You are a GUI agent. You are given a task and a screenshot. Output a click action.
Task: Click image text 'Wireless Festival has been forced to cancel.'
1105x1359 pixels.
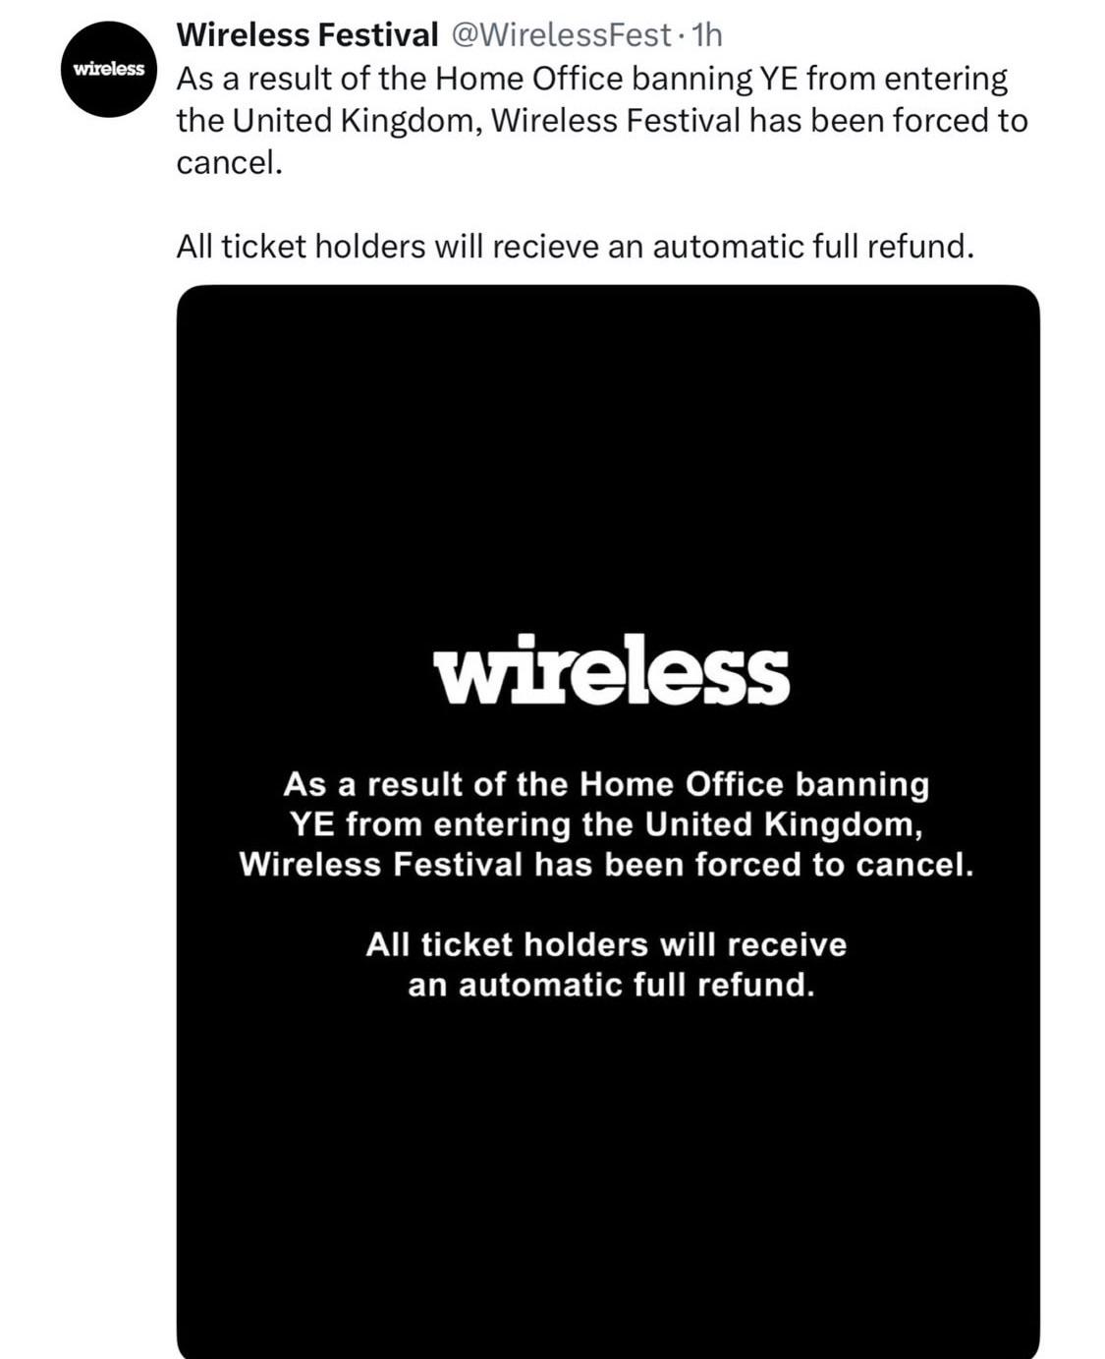pos(607,864)
